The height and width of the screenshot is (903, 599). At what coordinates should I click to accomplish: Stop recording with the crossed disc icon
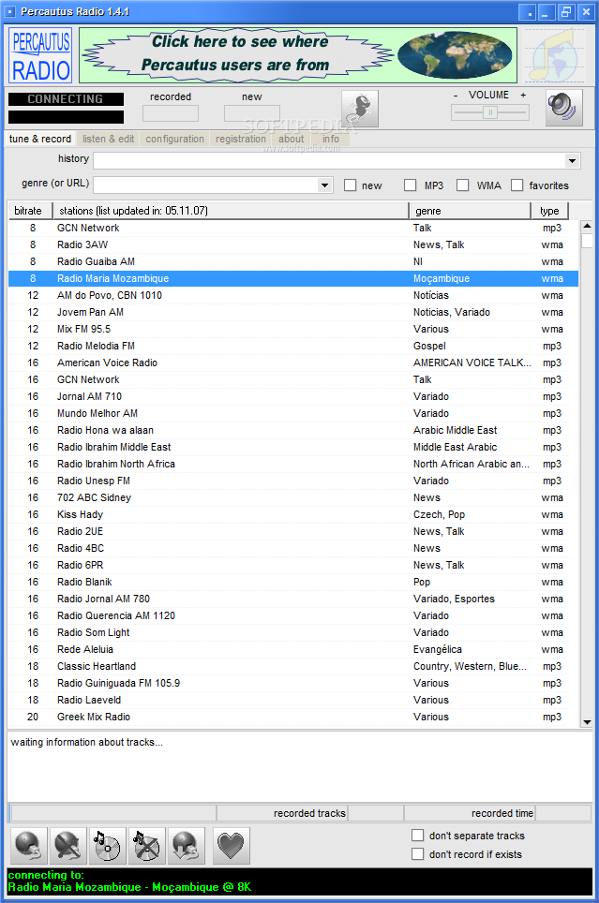[146, 846]
